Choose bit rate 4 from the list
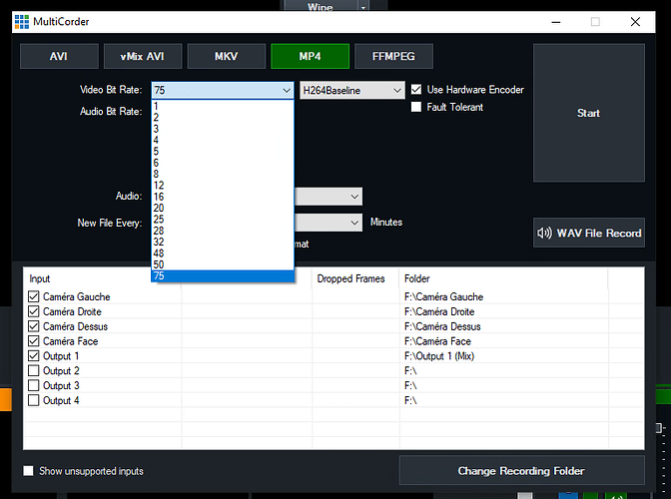This screenshot has width=671, height=499. coord(223,140)
